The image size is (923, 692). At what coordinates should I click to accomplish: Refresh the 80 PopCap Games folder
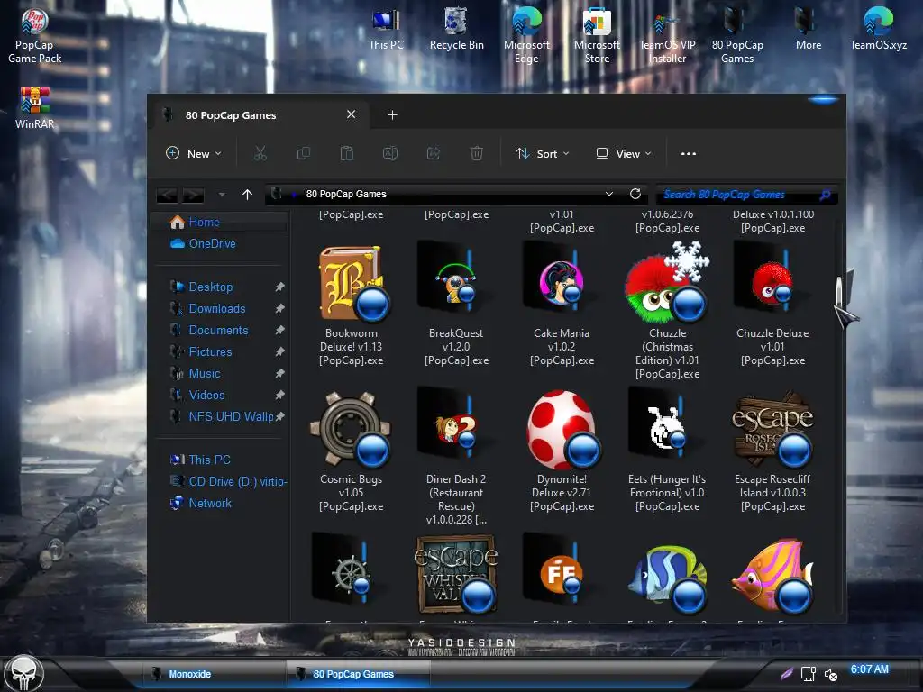[x=635, y=194]
